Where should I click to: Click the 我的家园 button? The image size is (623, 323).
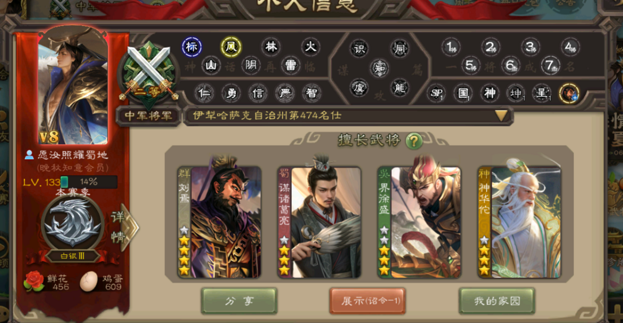497,301
